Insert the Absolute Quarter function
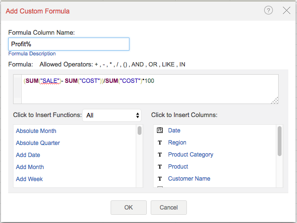 click(38, 143)
